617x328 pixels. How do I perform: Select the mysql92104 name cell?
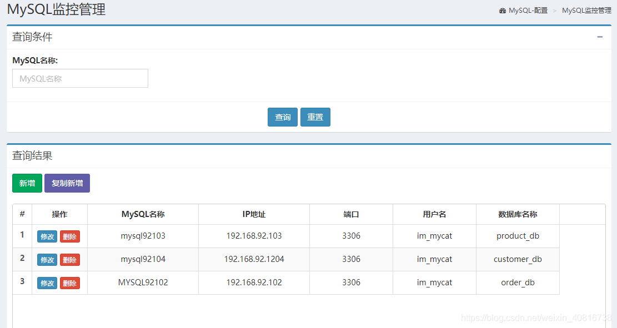pos(143,259)
